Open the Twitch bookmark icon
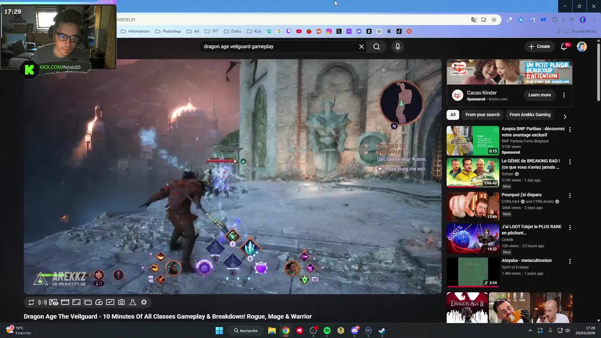This screenshot has height=338, width=601. click(x=289, y=31)
